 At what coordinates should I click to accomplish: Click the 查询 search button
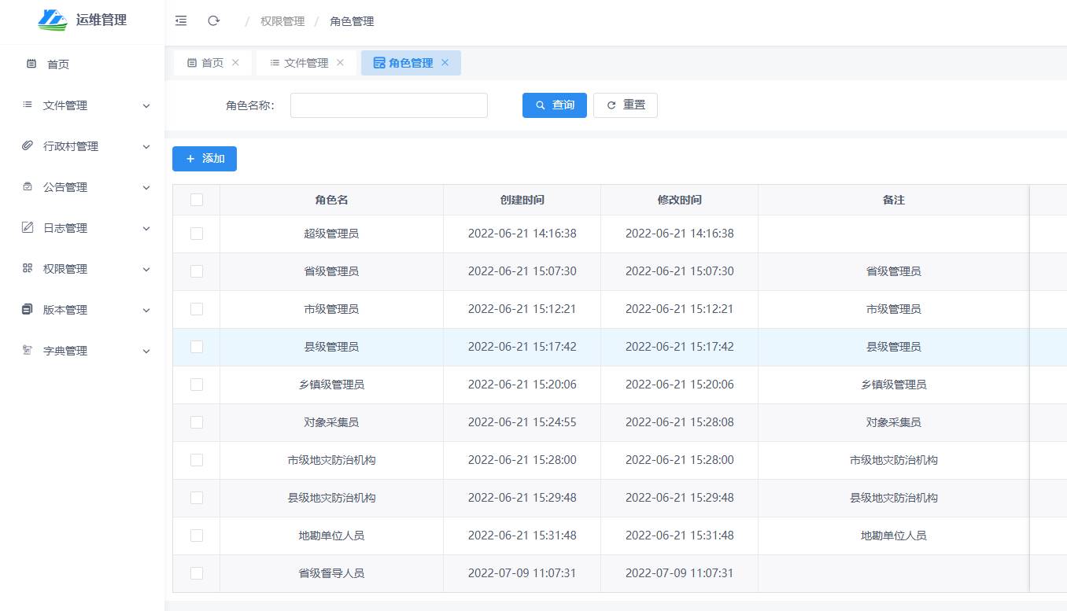coord(554,105)
